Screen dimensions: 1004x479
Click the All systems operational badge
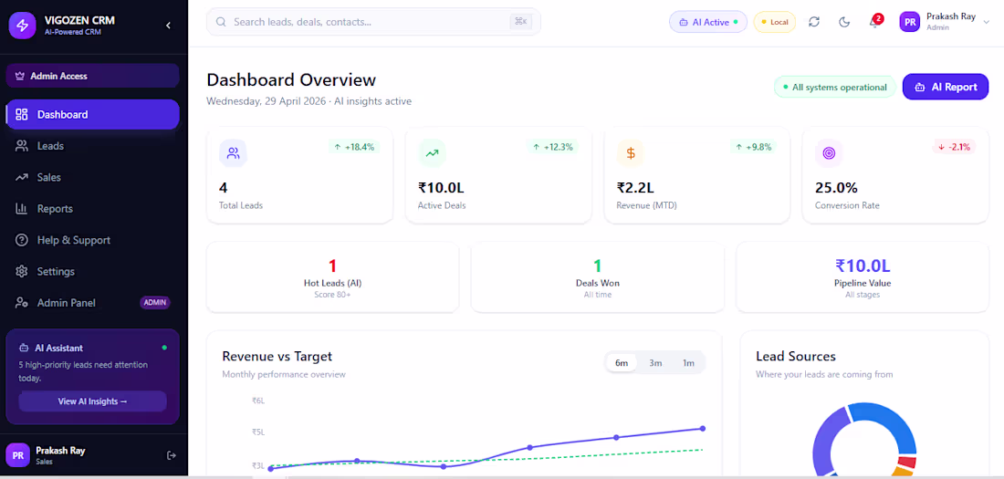(835, 87)
